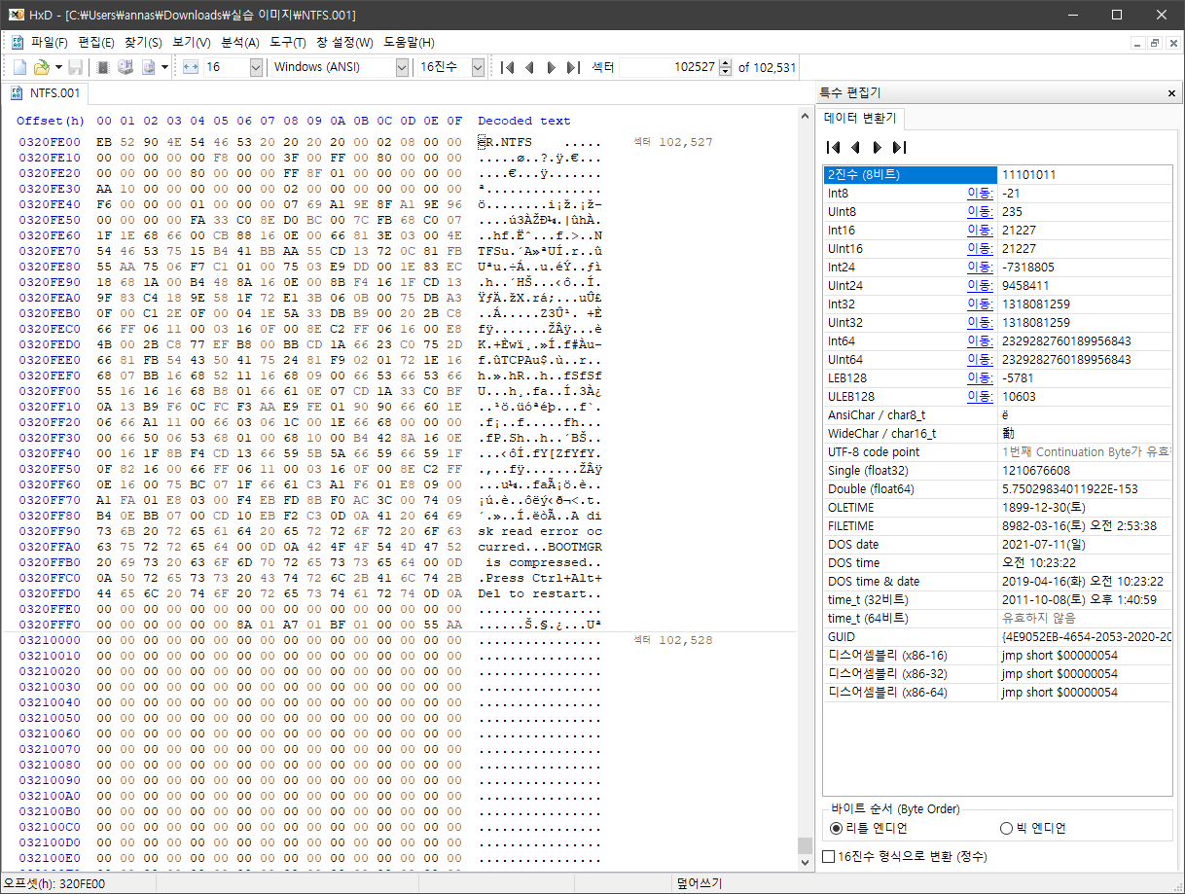
Task: Click data inspector last-byte navigation arrow
Action: (x=899, y=147)
